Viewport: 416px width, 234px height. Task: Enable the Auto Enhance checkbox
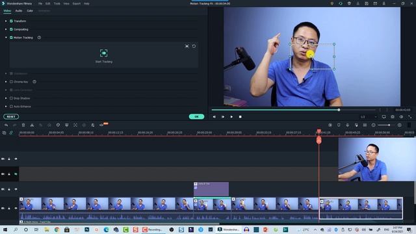11,107
